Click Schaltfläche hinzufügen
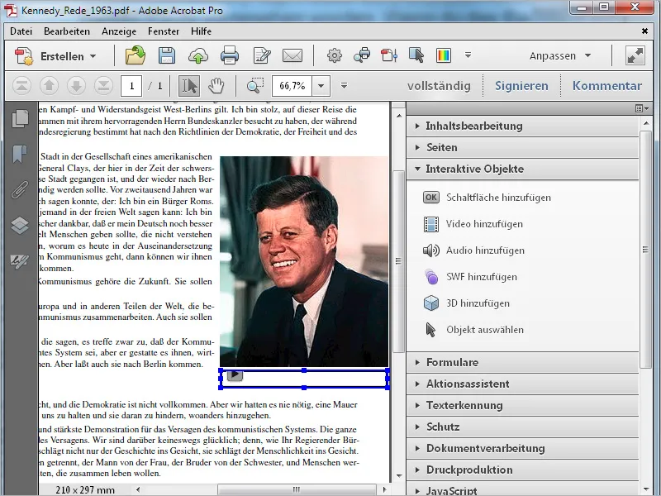 coord(487,198)
